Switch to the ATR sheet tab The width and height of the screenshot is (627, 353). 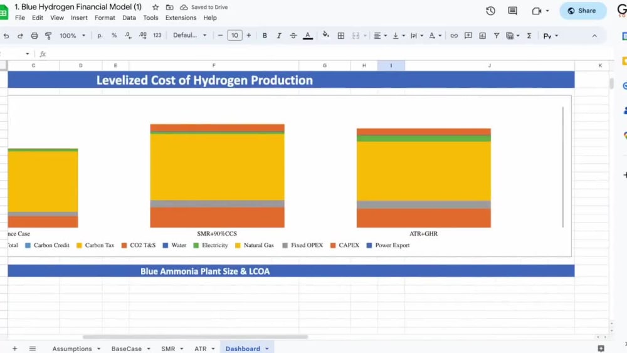[x=201, y=349]
